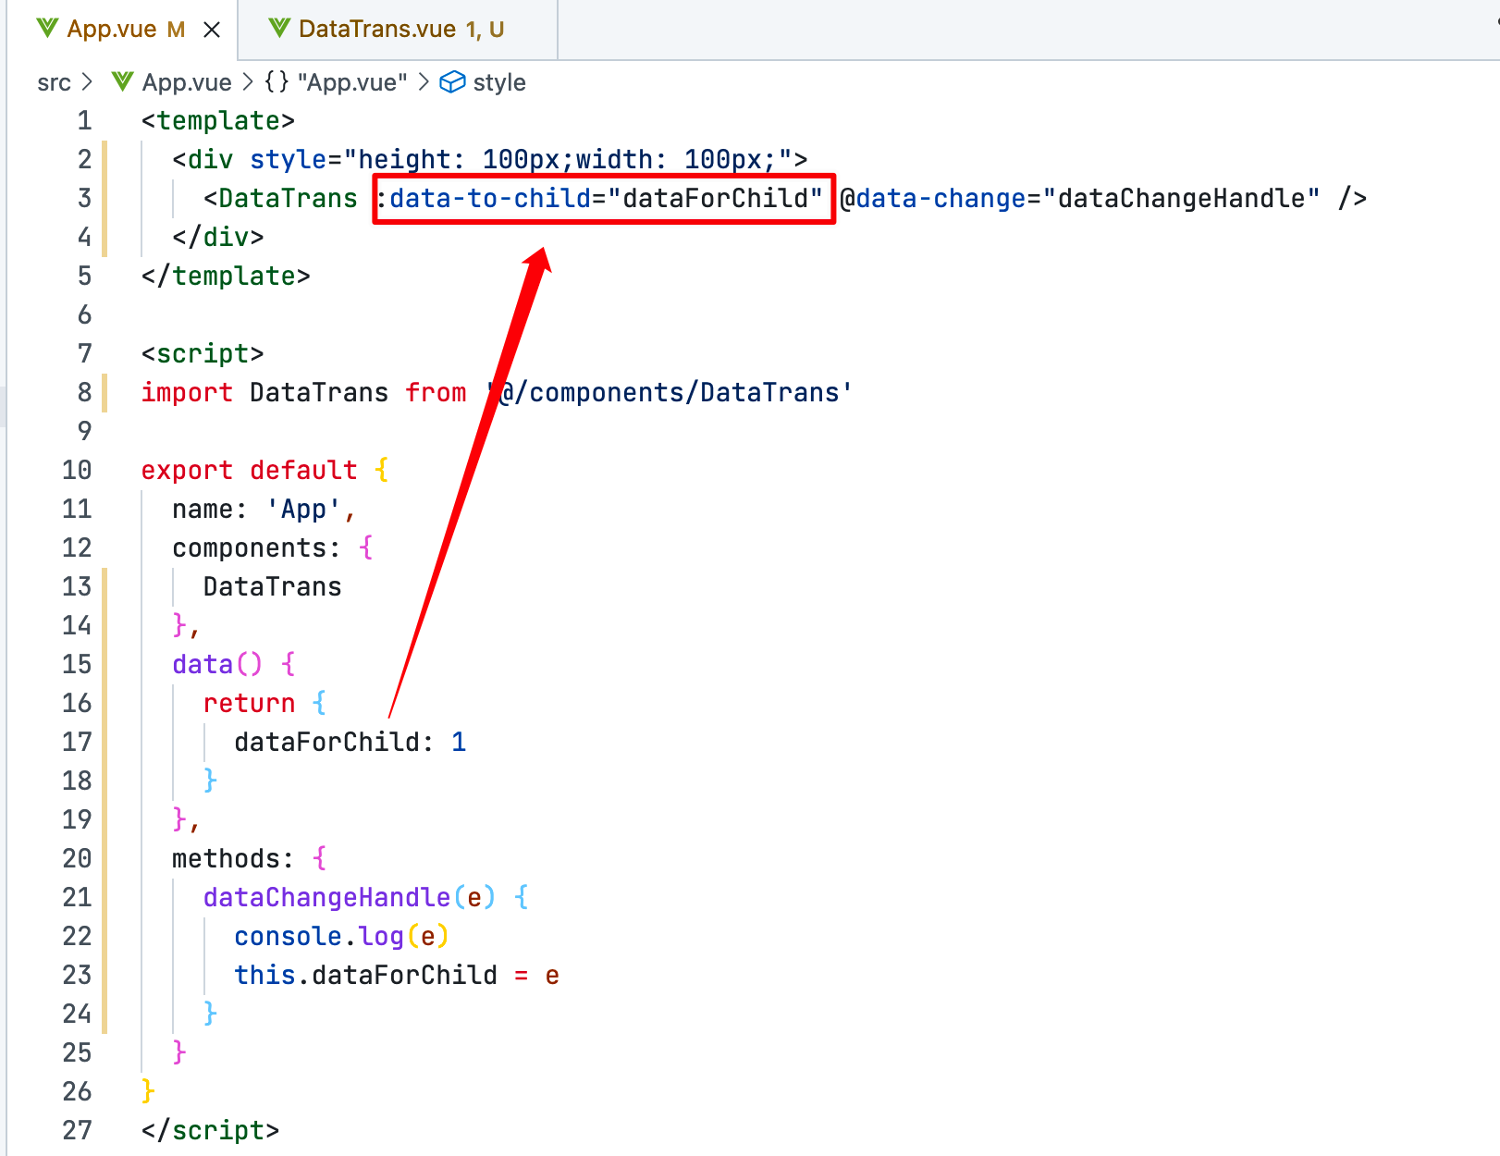Click the opening <script> tag
This screenshot has width=1500, height=1156.
tap(203, 354)
